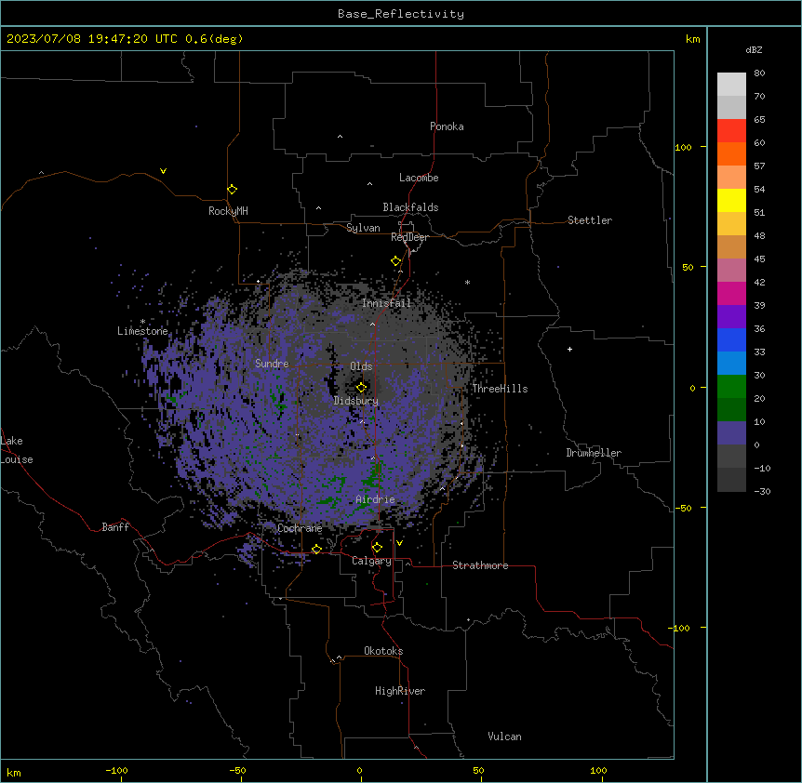This screenshot has width=802, height=783.
Task: Click the Vulcan town label
Action: click(x=504, y=737)
